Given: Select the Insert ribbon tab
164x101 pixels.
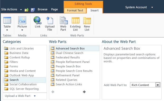Looking at the screenshot, I should pyautogui.click(x=95, y=11).
